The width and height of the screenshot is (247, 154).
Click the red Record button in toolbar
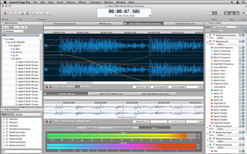coord(5,13)
